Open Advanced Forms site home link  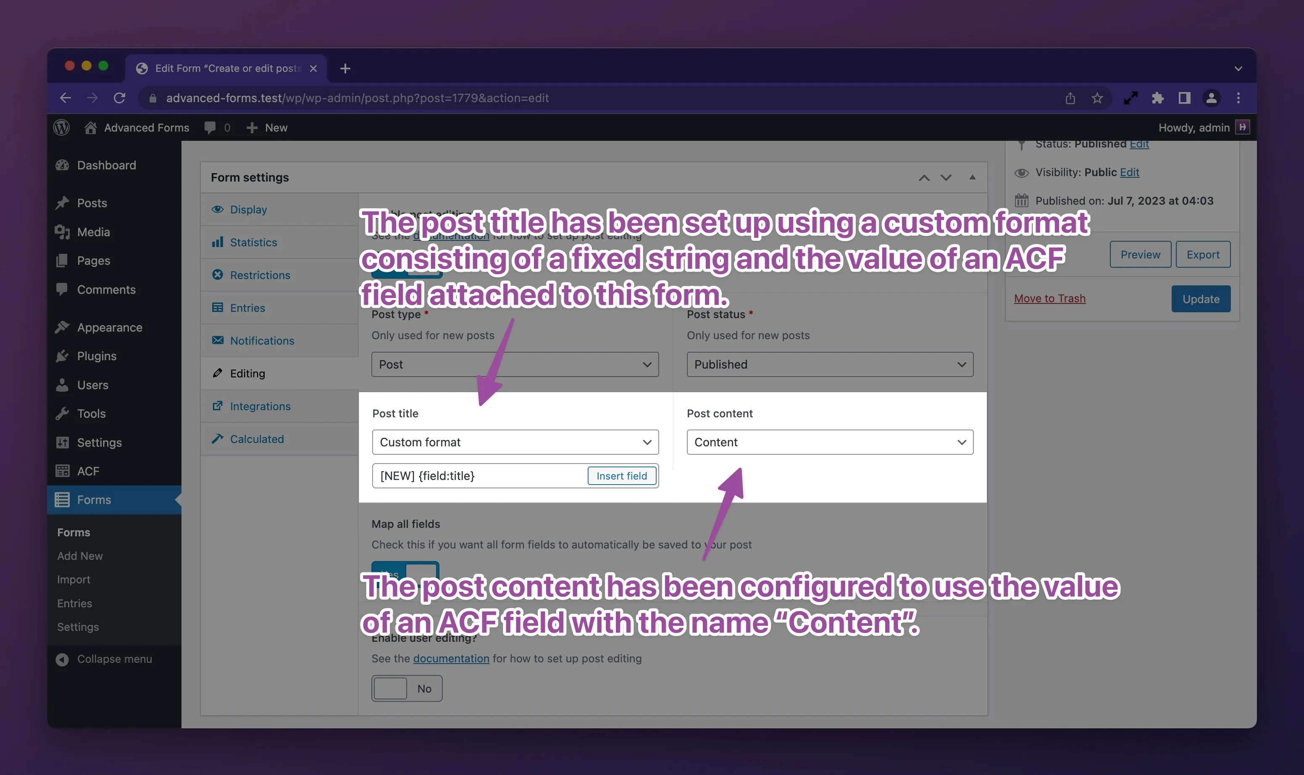(137, 127)
